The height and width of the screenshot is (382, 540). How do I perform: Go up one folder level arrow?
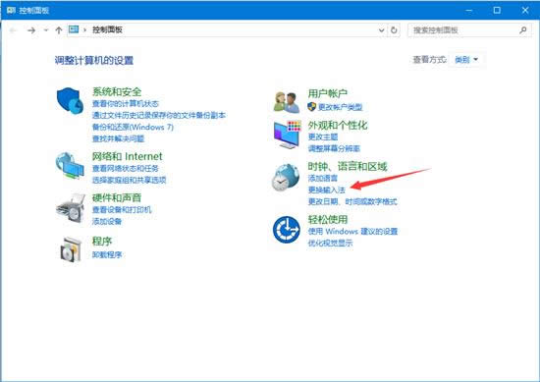[x=59, y=30]
